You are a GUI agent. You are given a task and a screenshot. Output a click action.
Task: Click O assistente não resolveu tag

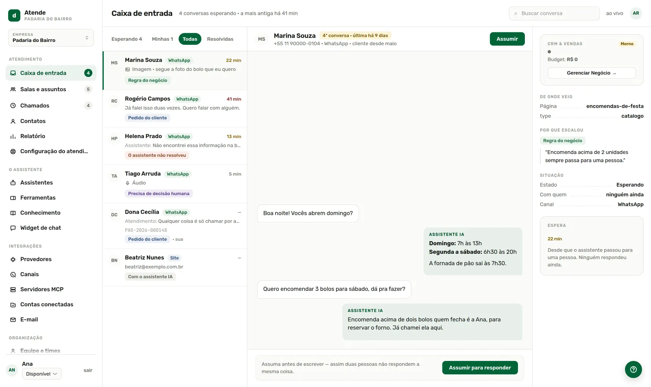pos(157,155)
